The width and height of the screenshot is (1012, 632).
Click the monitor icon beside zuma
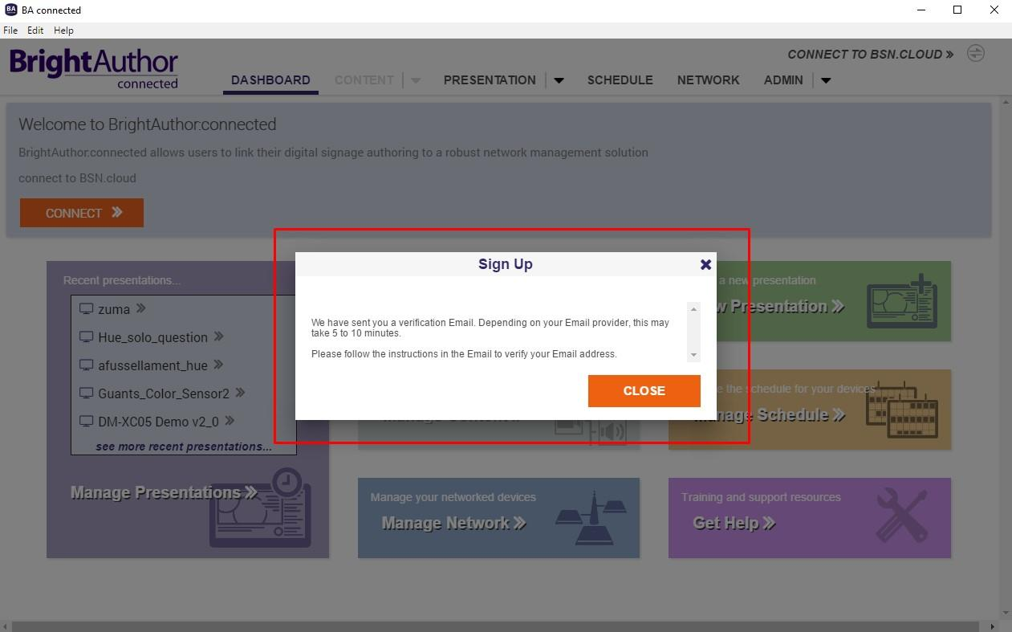pos(87,309)
